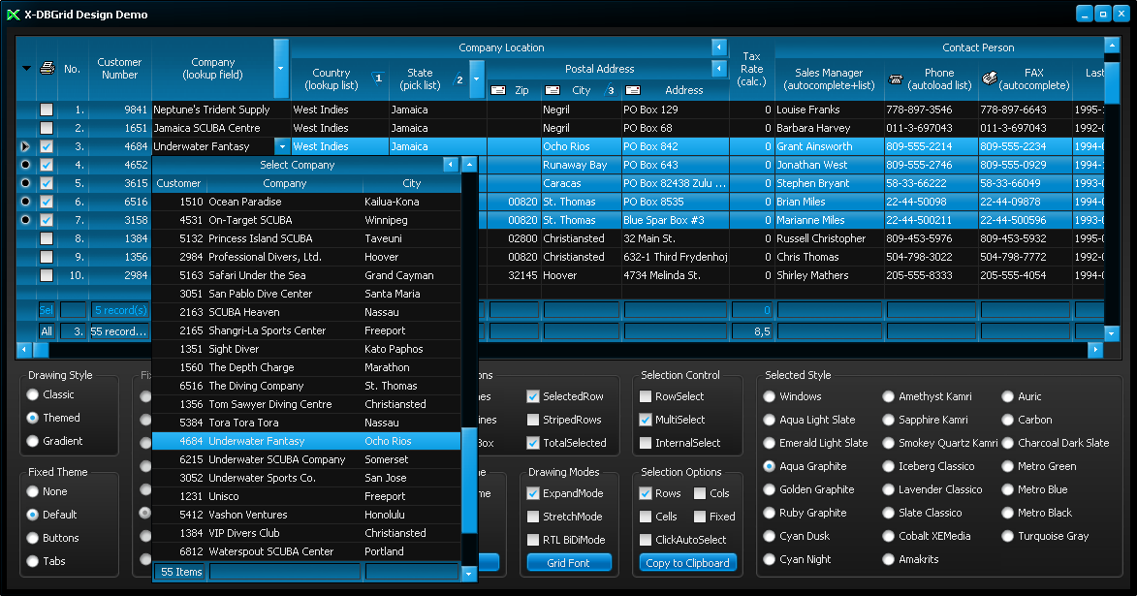
Task: Check the row 8 selection checkbox
Action: 47,238
